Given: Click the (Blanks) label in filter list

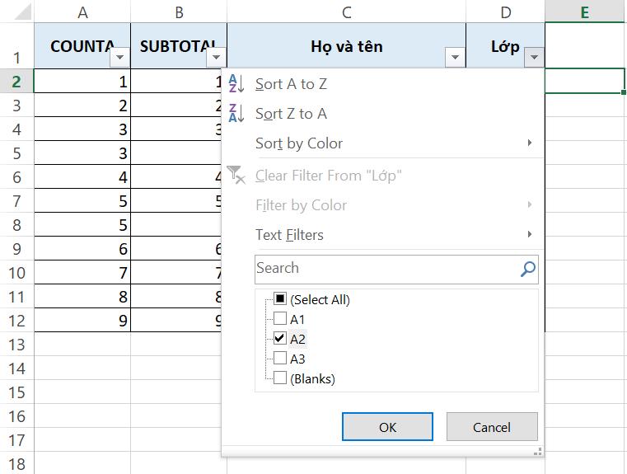Looking at the screenshot, I should pyautogui.click(x=313, y=378).
